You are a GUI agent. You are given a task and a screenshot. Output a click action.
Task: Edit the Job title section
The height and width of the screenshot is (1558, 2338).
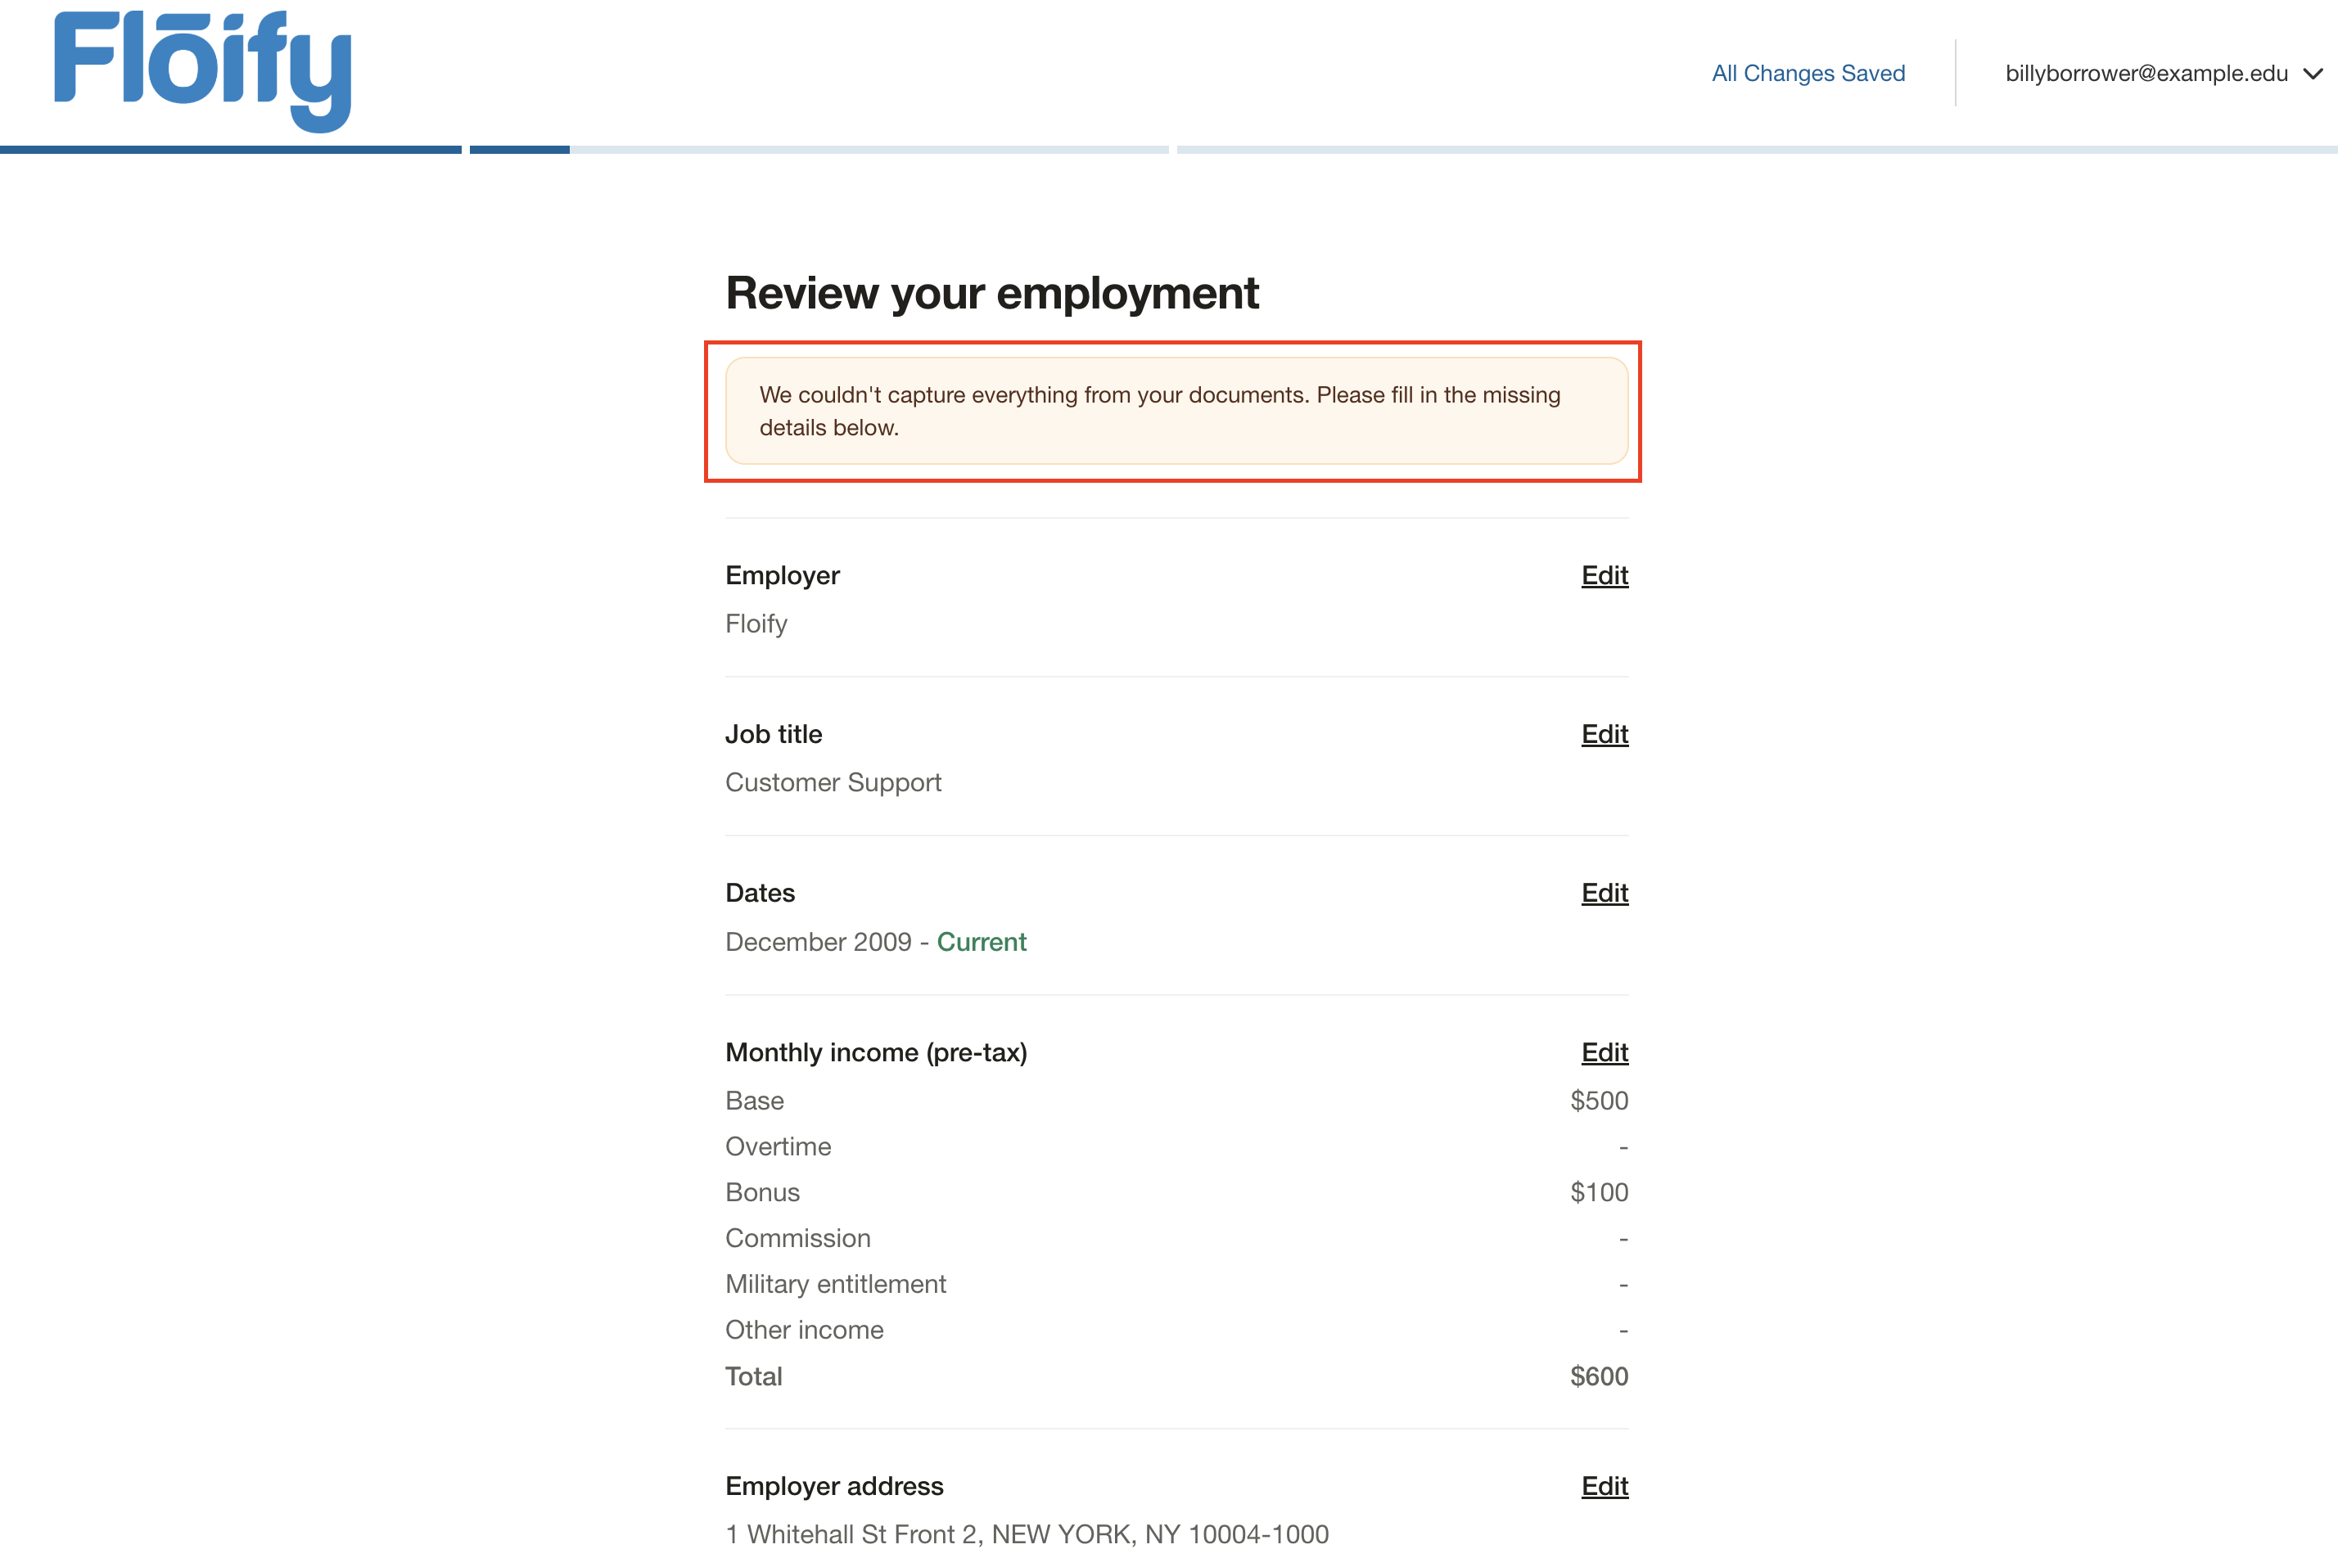1604,734
